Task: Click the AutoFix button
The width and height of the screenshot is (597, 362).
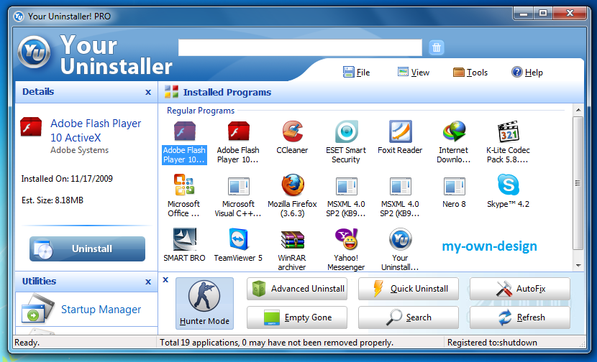Action: [520, 289]
